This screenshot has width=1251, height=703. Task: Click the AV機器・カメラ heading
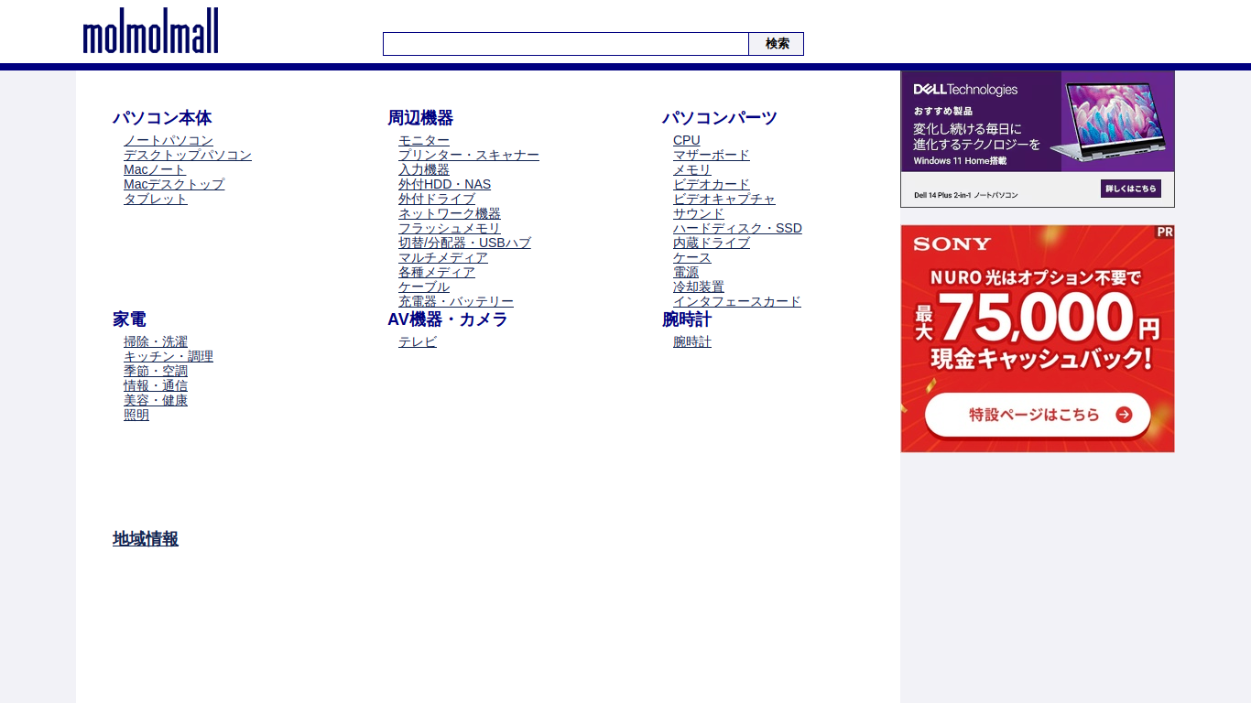tap(448, 319)
